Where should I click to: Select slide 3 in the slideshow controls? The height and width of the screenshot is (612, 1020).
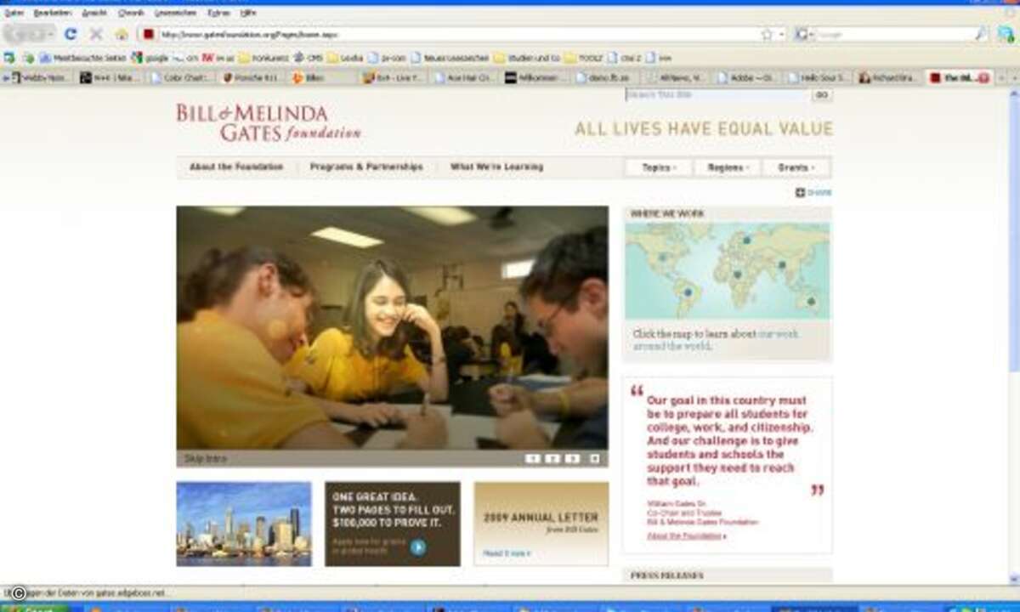click(573, 459)
